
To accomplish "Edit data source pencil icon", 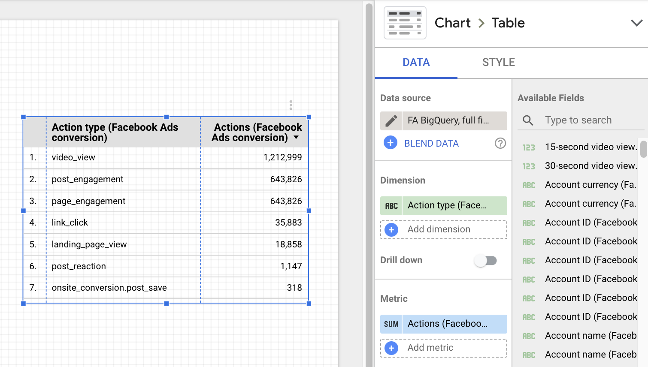I will point(391,121).
